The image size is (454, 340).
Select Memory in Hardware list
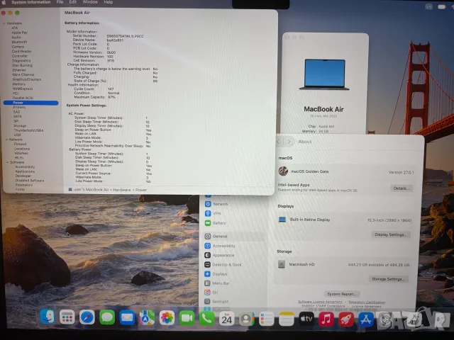(19, 84)
